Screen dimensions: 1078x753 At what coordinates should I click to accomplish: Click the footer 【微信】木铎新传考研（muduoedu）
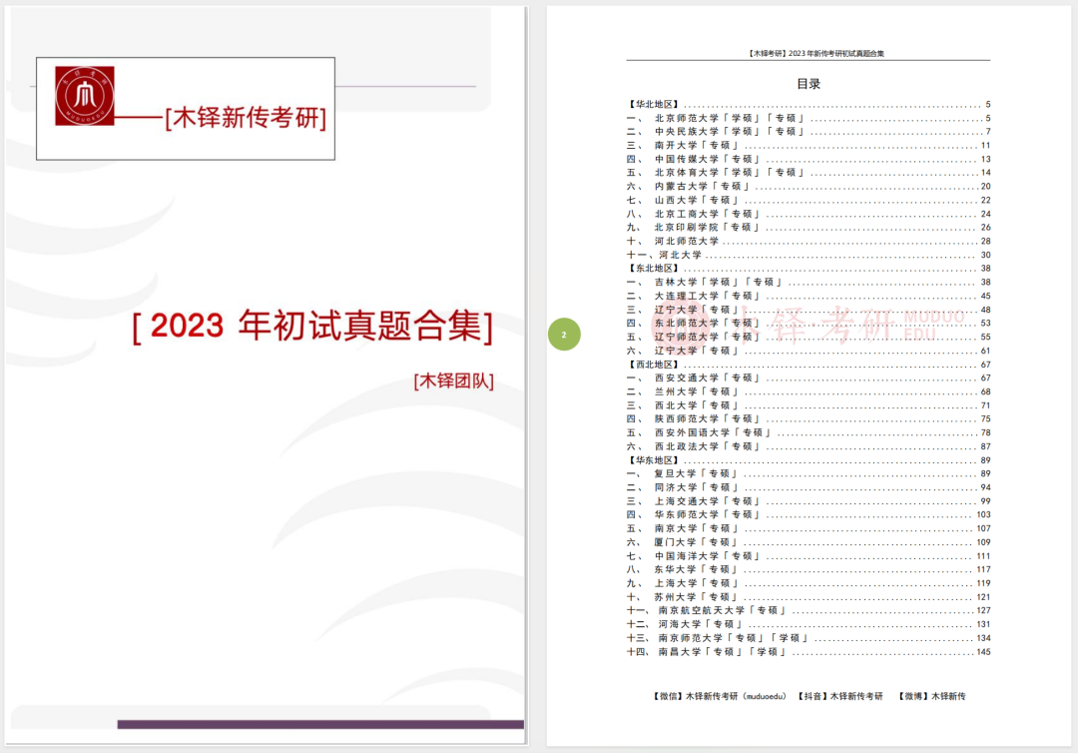[719, 696]
